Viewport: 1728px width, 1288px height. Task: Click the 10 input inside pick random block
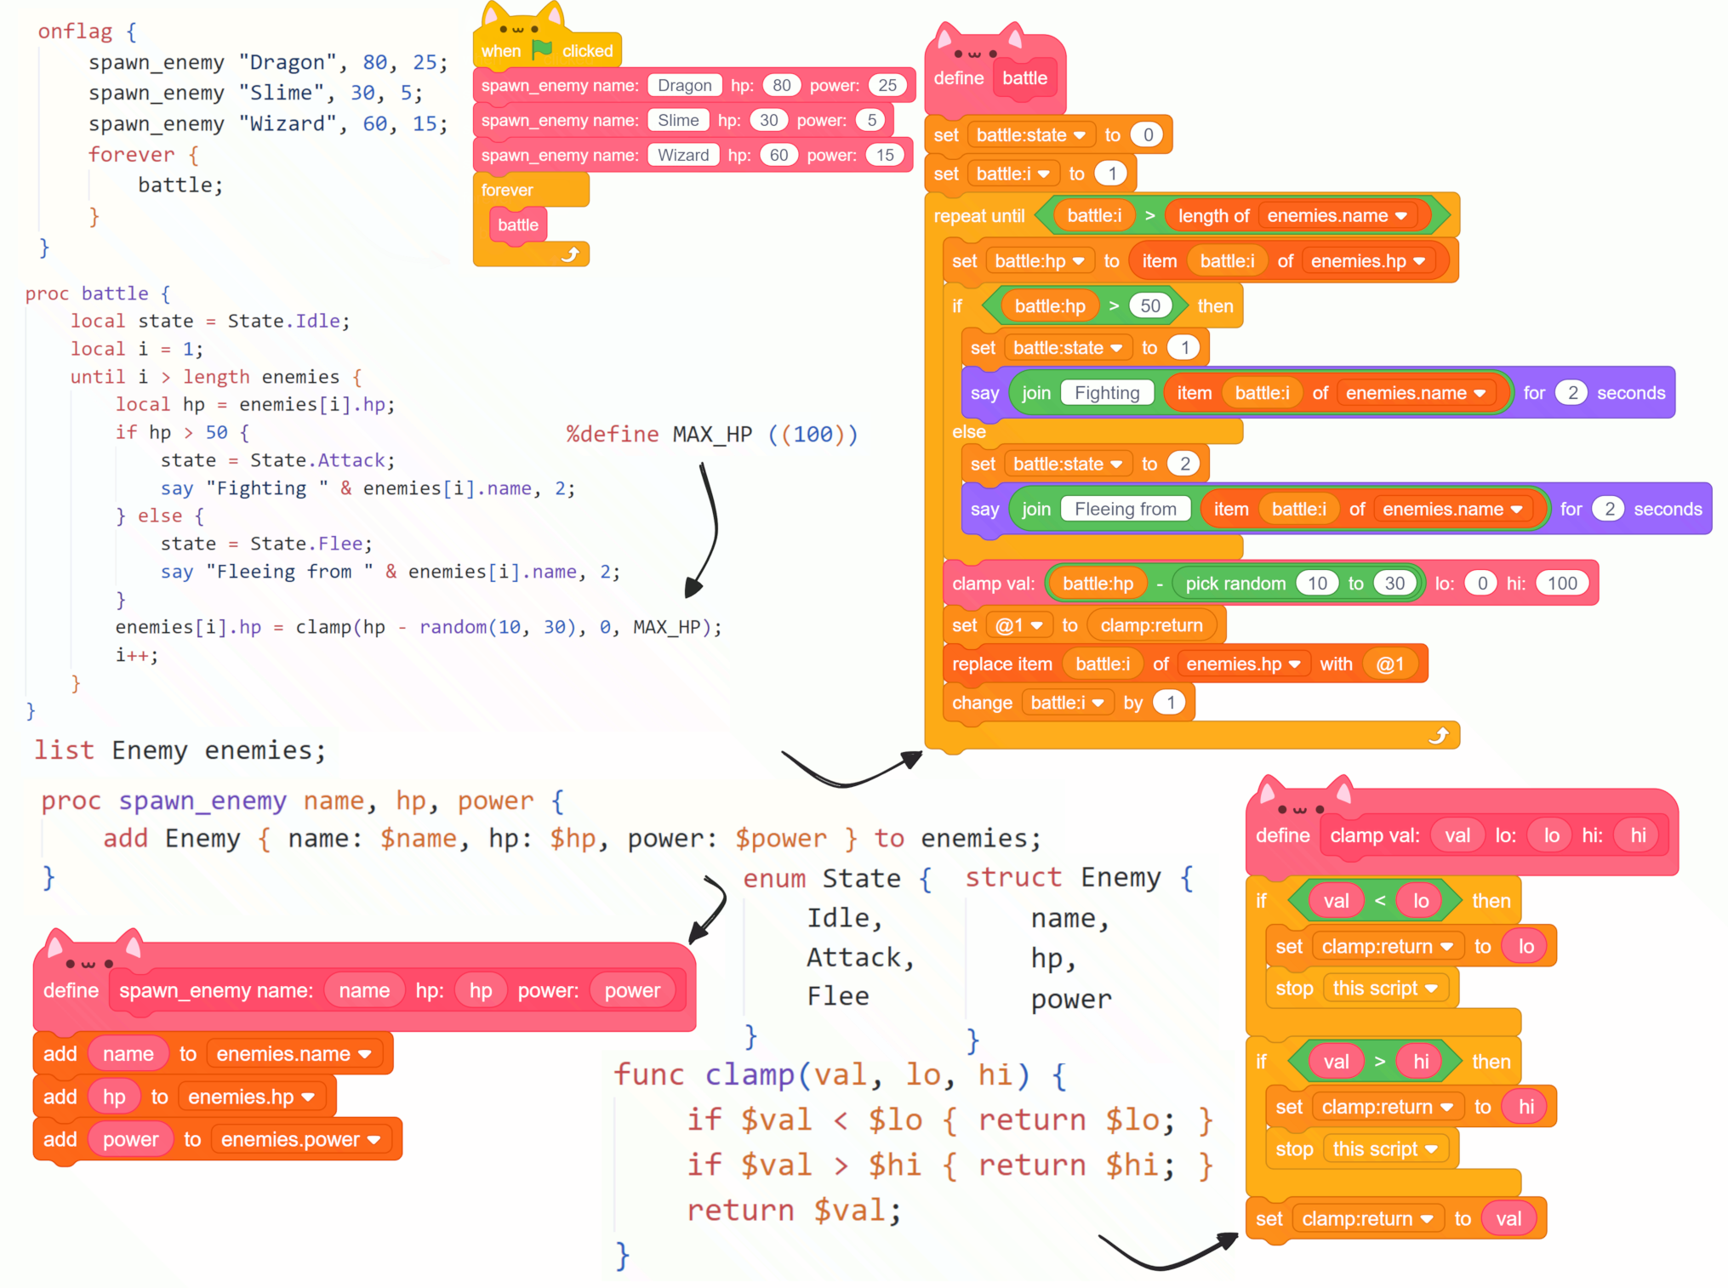point(1317,583)
